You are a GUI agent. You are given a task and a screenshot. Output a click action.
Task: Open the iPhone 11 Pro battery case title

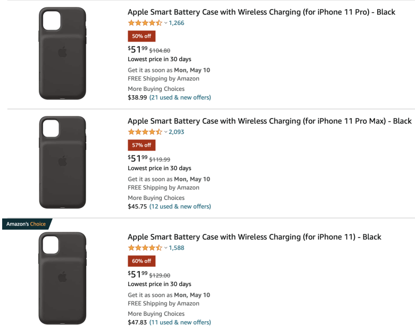click(x=261, y=12)
